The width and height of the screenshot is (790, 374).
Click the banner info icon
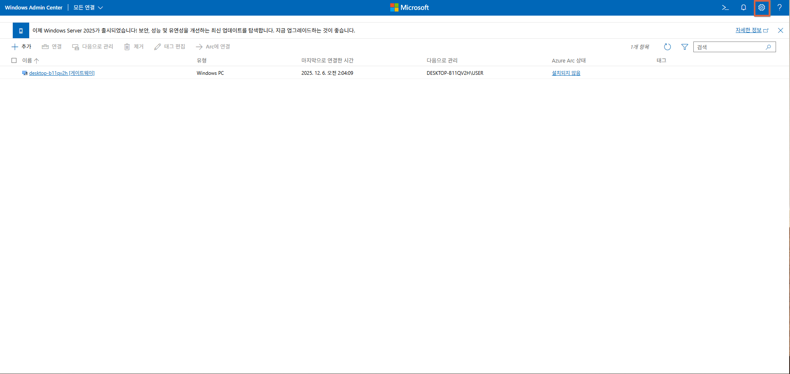[x=21, y=30]
